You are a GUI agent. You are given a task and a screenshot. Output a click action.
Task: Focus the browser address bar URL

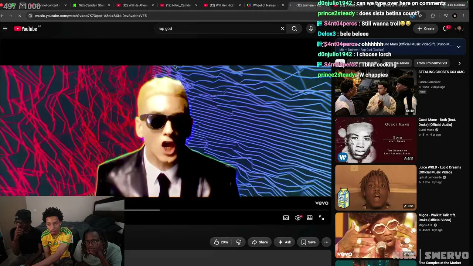click(x=91, y=16)
